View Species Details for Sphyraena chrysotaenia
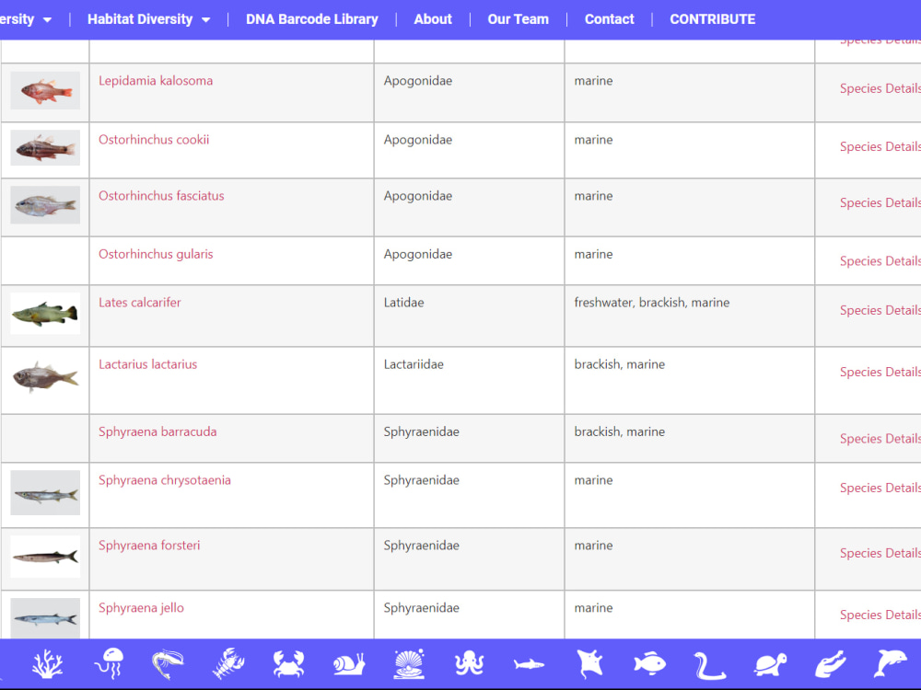921x690 pixels. (x=880, y=489)
